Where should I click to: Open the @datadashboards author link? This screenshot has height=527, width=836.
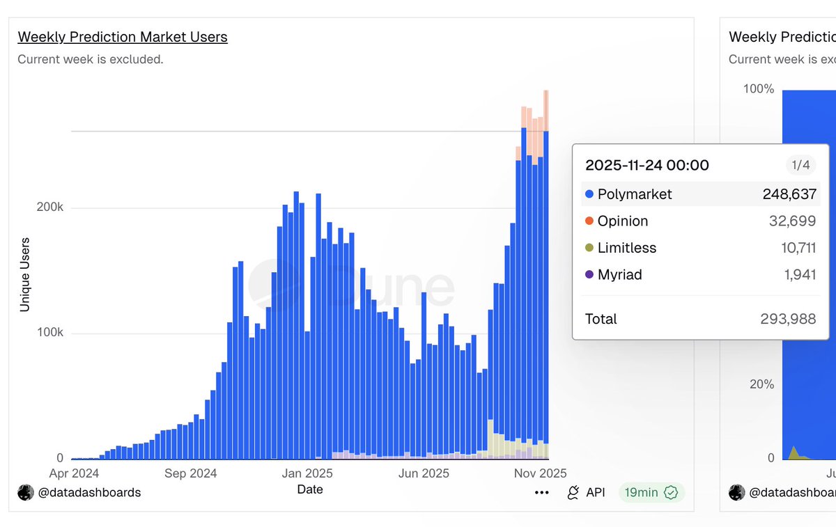pyautogui.click(x=88, y=493)
